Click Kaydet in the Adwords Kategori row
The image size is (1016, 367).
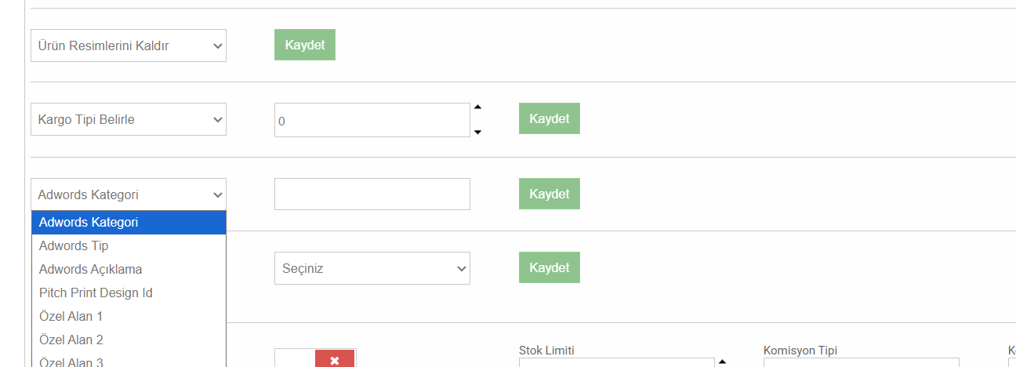pos(550,194)
